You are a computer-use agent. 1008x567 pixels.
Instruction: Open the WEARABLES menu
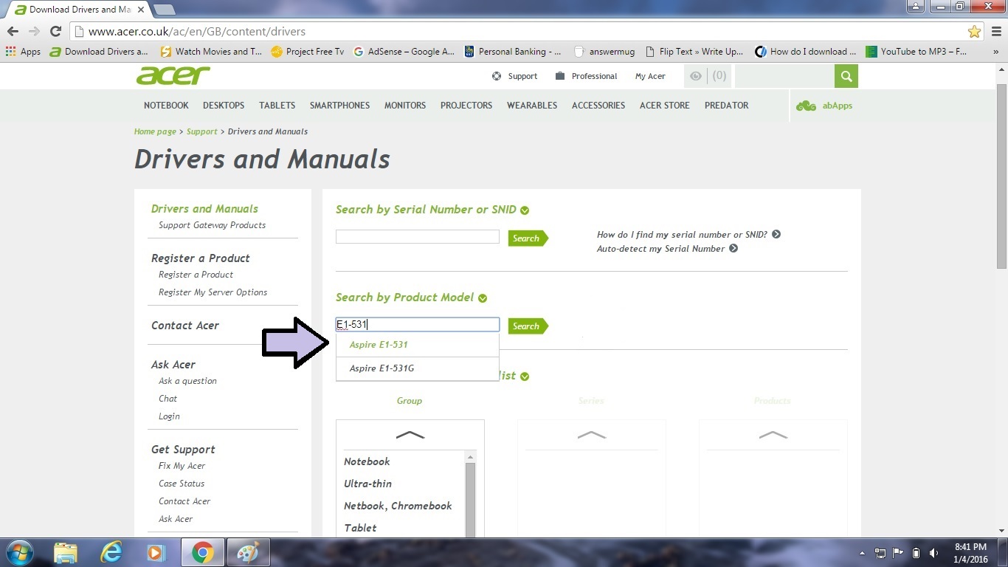pos(532,106)
